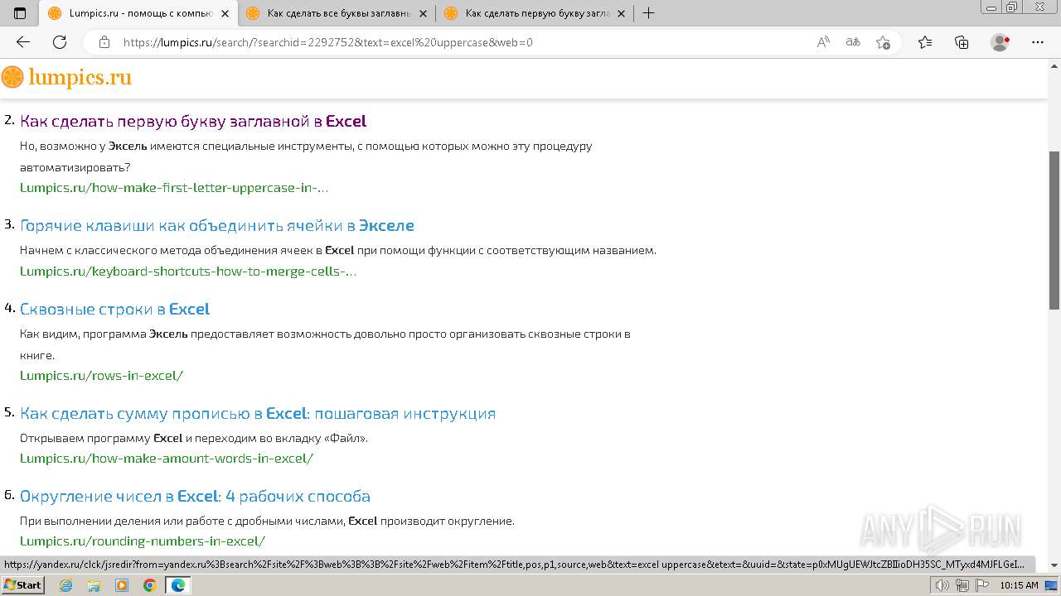The height and width of the screenshot is (596, 1061).
Task: Open Collections panel
Action: click(x=962, y=42)
